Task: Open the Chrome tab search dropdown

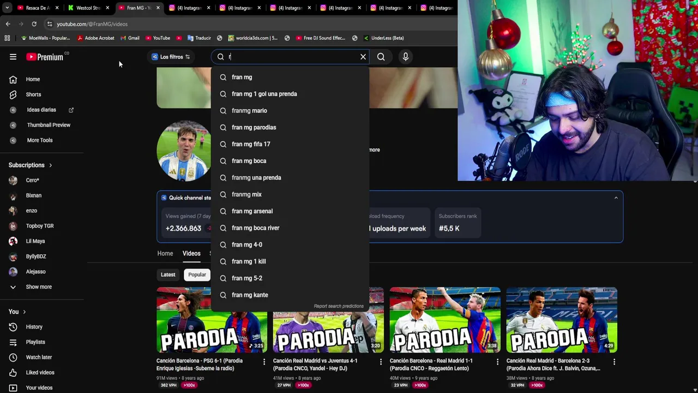Action: [x=7, y=8]
